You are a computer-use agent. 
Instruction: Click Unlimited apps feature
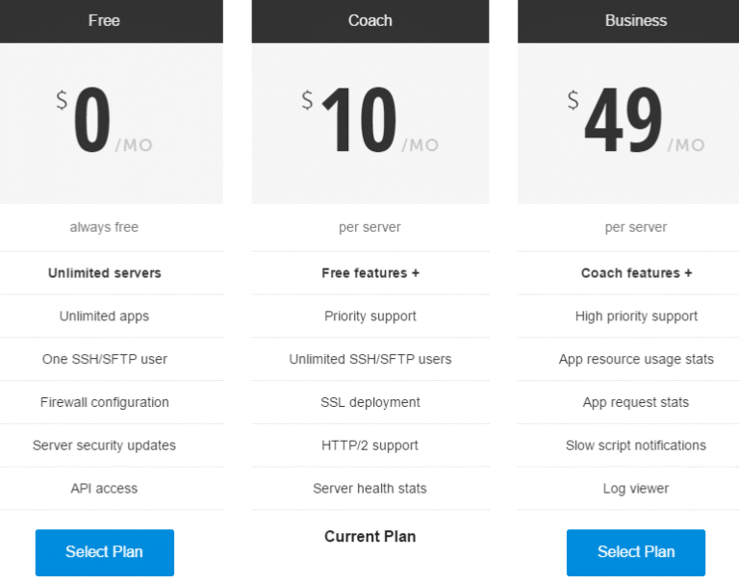click(x=104, y=317)
